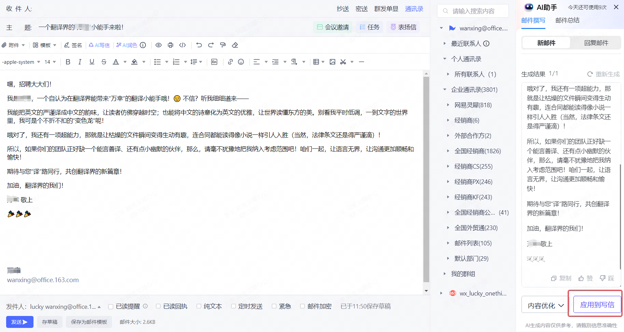Click the indent icon
Viewport: 624px width, 332px height.
[x=275, y=62]
